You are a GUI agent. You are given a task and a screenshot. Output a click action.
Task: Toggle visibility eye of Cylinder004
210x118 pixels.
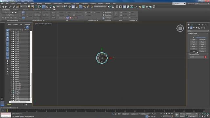tap(12, 89)
